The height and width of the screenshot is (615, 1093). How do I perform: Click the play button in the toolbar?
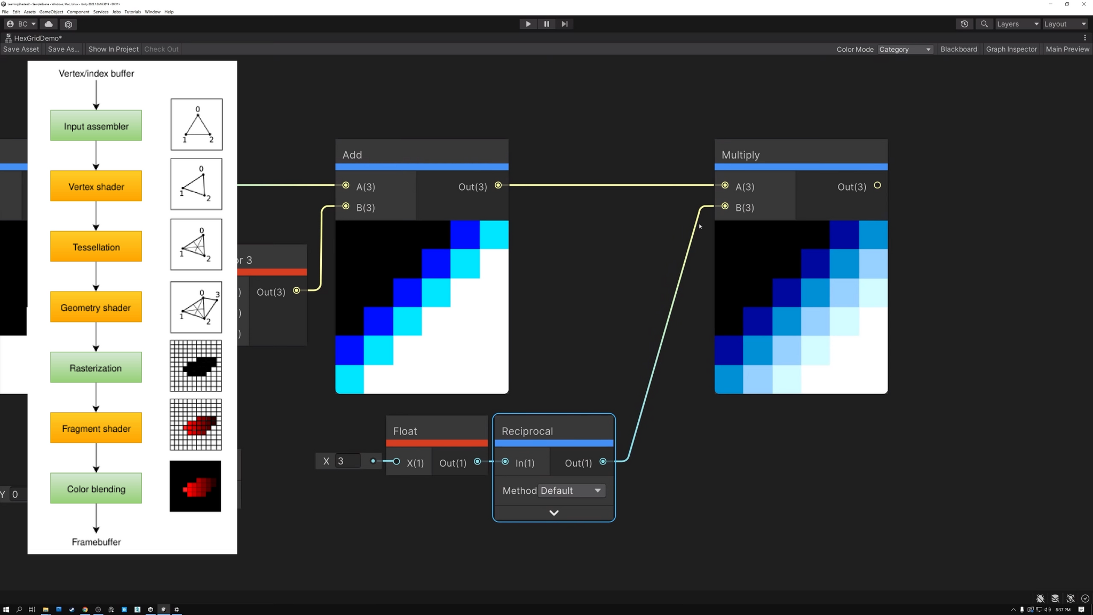click(x=528, y=23)
